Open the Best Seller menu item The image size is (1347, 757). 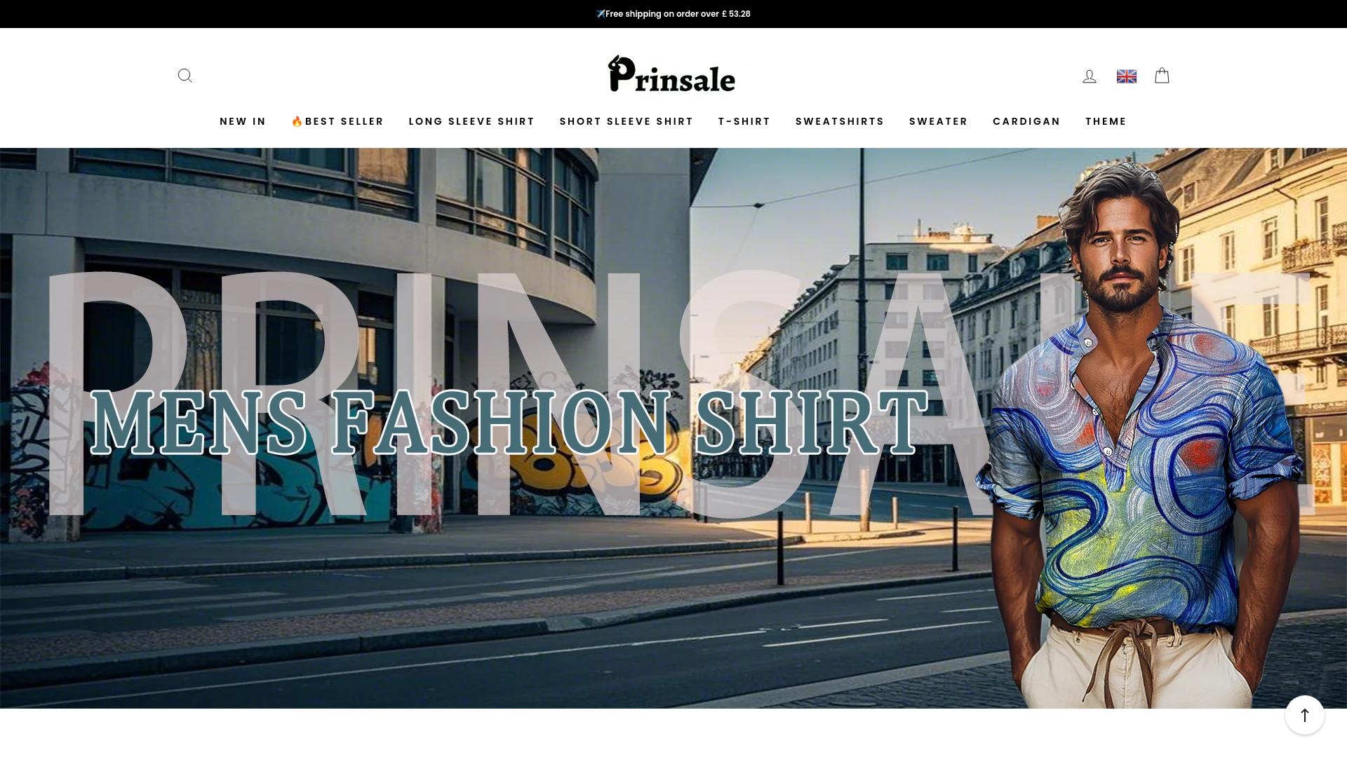pos(337,121)
